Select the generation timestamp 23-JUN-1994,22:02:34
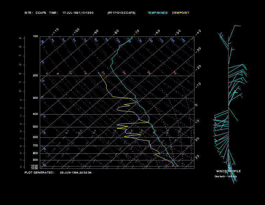The width and height of the screenshot is (265, 205). pyautogui.click(x=76, y=173)
